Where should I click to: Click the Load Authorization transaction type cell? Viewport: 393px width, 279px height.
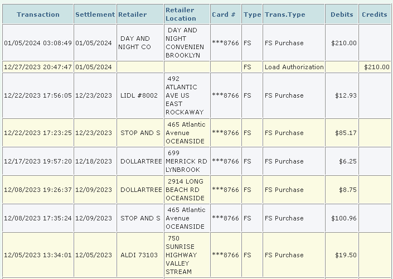pyautogui.click(x=294, y=67)
